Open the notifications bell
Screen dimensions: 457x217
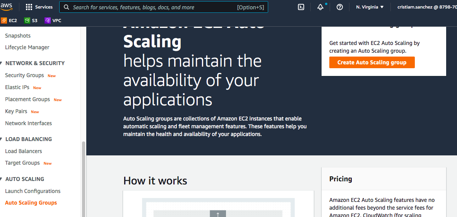[320, 7]
